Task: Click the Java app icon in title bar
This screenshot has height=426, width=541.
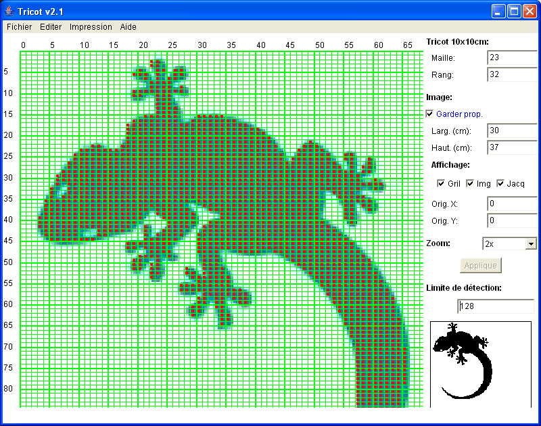Action: pyautogui.click(x=9, y=11)
